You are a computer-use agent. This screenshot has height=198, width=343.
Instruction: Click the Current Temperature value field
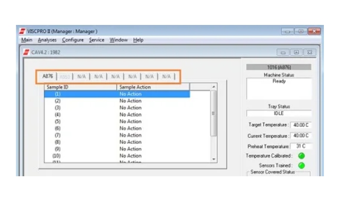tap(301, 136)
